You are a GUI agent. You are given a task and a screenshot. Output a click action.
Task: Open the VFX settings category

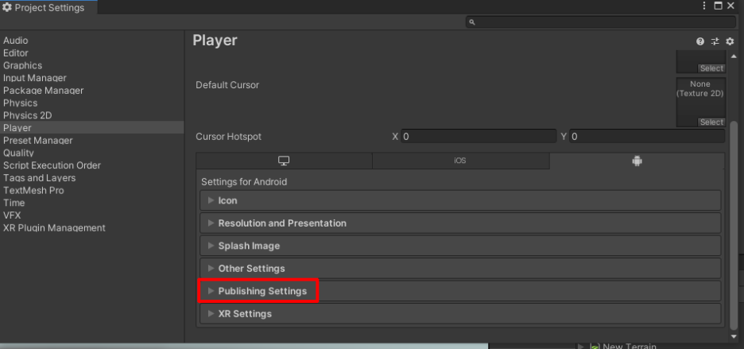point(12,215)
